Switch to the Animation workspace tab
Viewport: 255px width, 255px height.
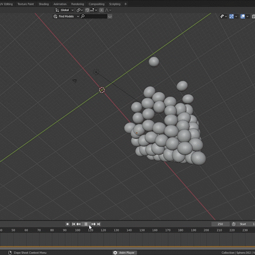tap(60, 4)
